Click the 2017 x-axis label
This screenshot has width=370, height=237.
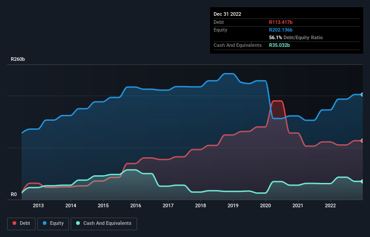168,205
